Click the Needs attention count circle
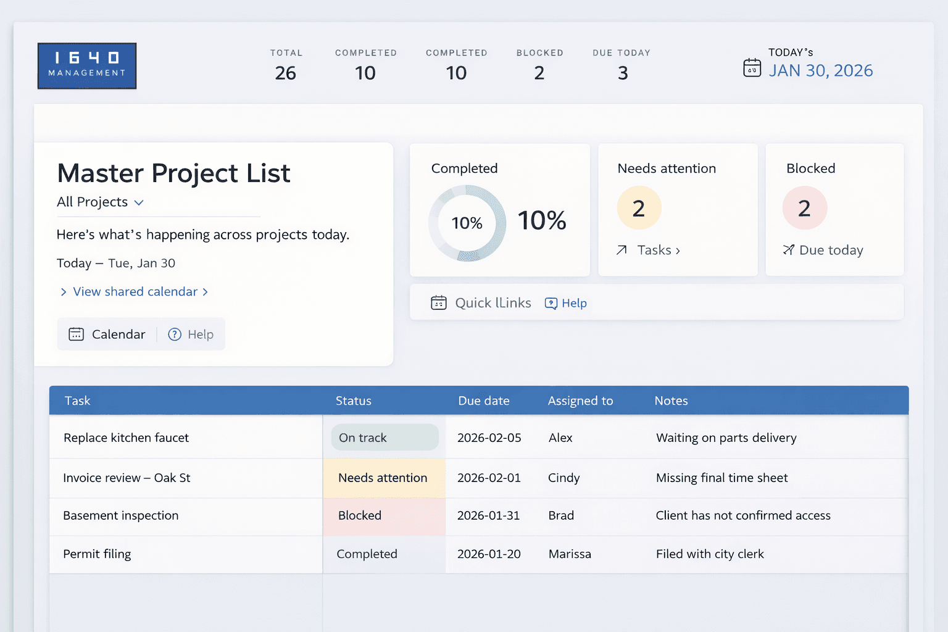 (x=639, y=208)
